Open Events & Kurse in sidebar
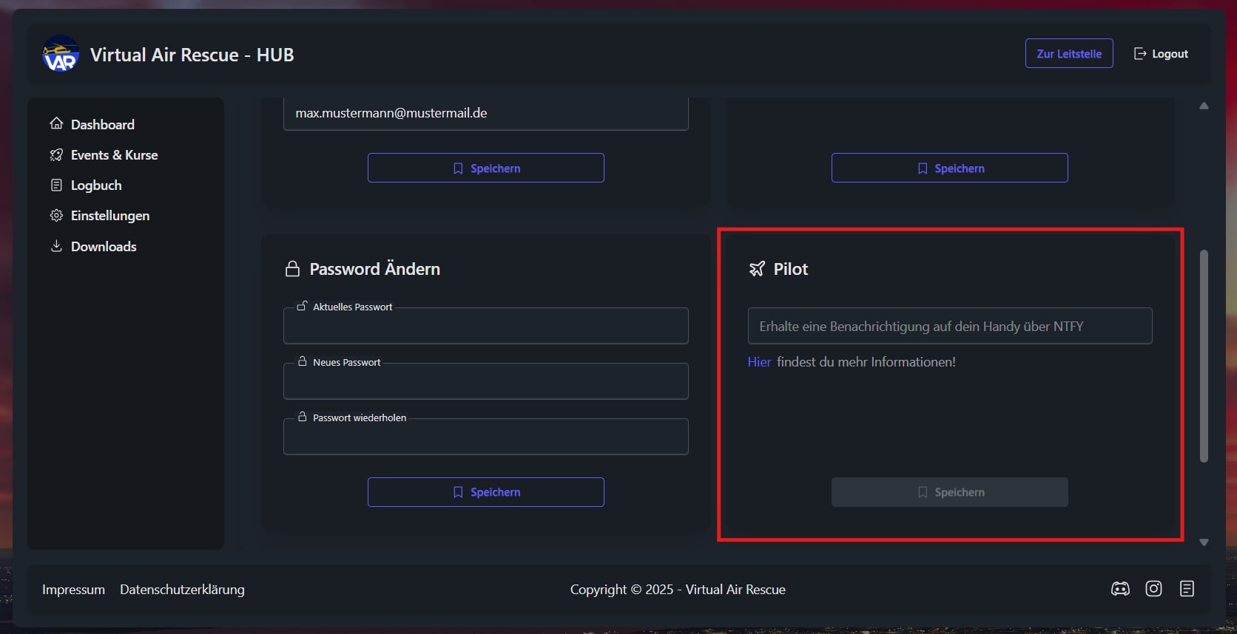The height and width of the screenshot is (634, 1237). pos(114,155)
